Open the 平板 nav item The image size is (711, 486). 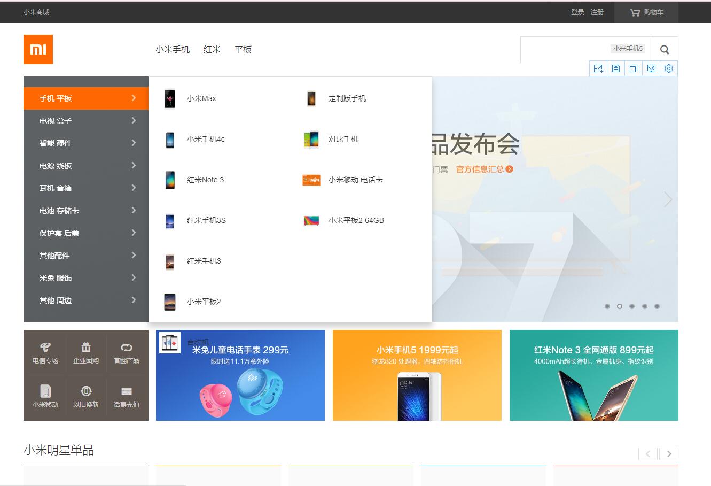(243, 49)
